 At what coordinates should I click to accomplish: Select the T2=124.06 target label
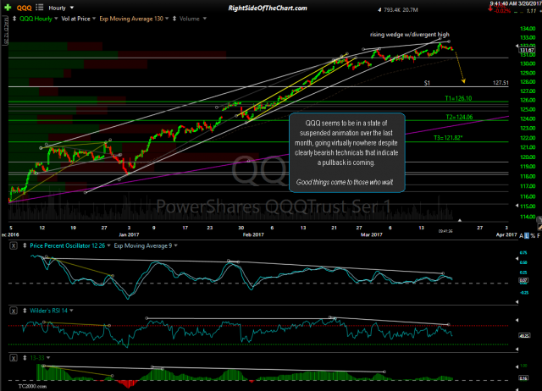tap(459, 117)
